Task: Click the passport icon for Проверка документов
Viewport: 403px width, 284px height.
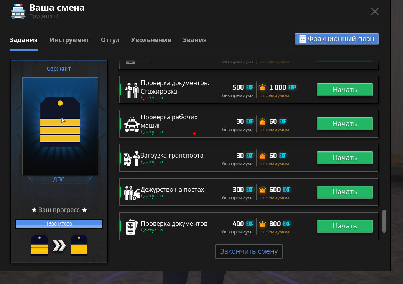Action: pos(132,226)
